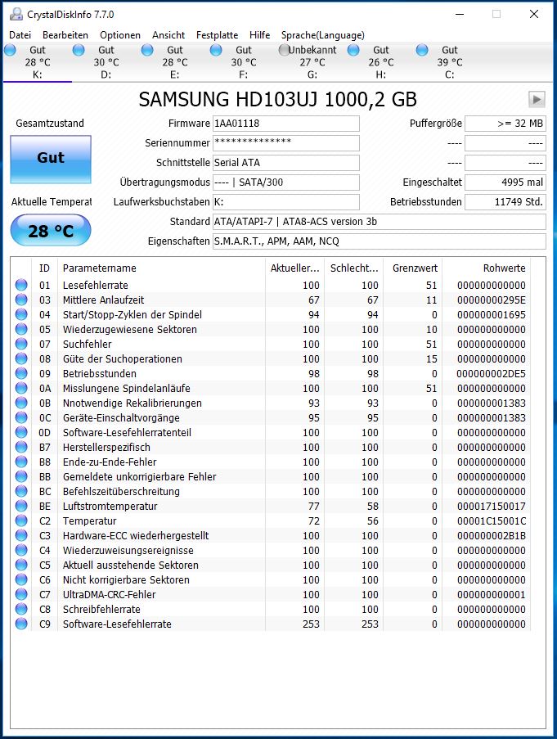
Task: Click status orb for UltraDMA-CRC-Fehler
Action: click(x=21, y=594)
